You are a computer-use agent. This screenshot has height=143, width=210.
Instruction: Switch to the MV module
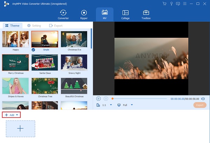(105, 15)
